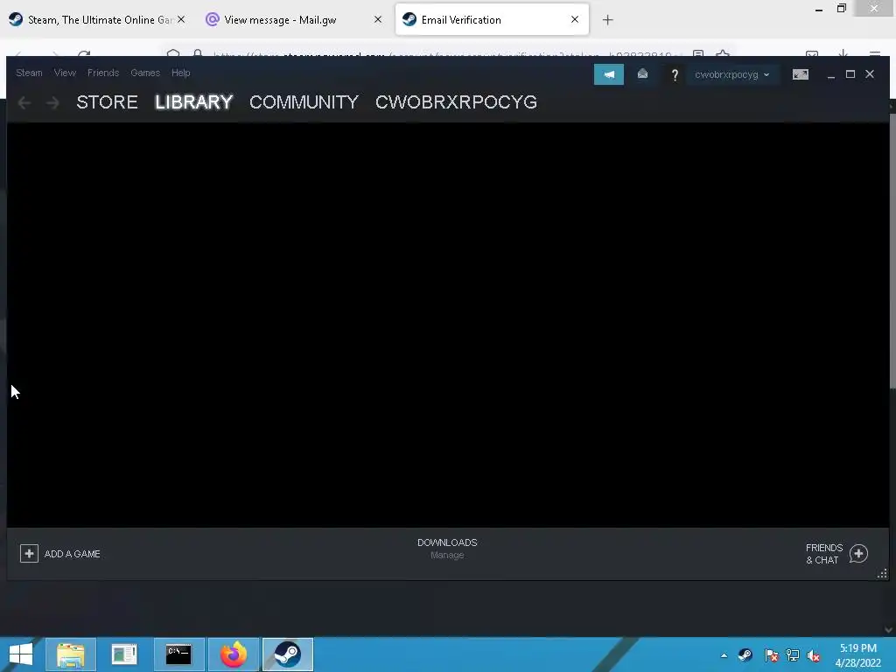Click the browser scrollbar down arrow
Screen dimensions: 896x672
(x=889, y=629)
